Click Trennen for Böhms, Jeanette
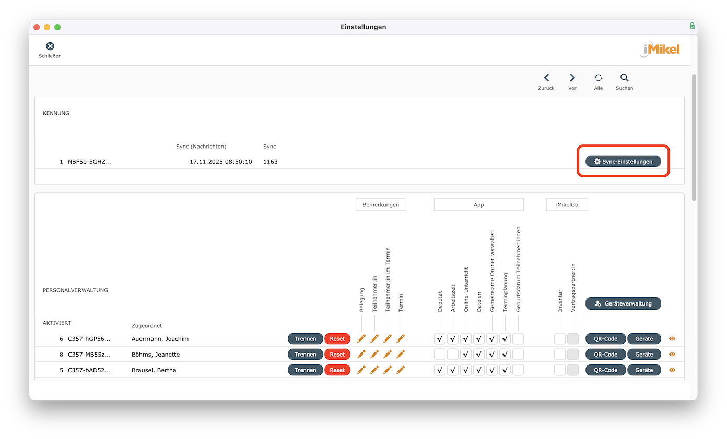The image size is (727, 439). coord(305,354)
